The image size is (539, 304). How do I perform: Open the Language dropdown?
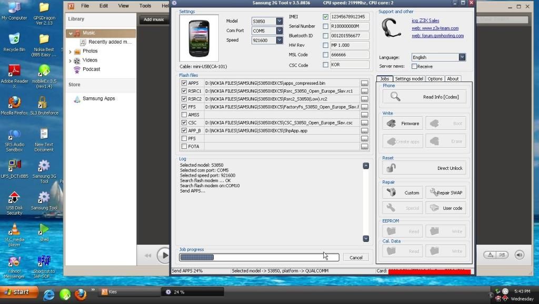(462, 57)
